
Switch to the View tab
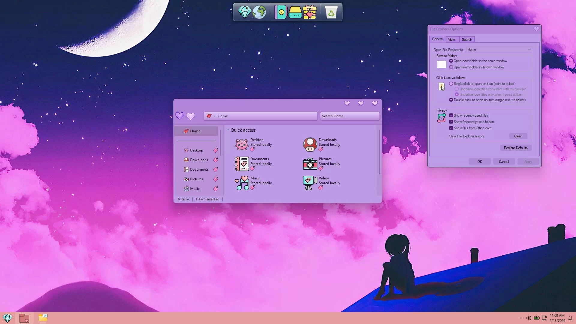[x=451, y=40]
